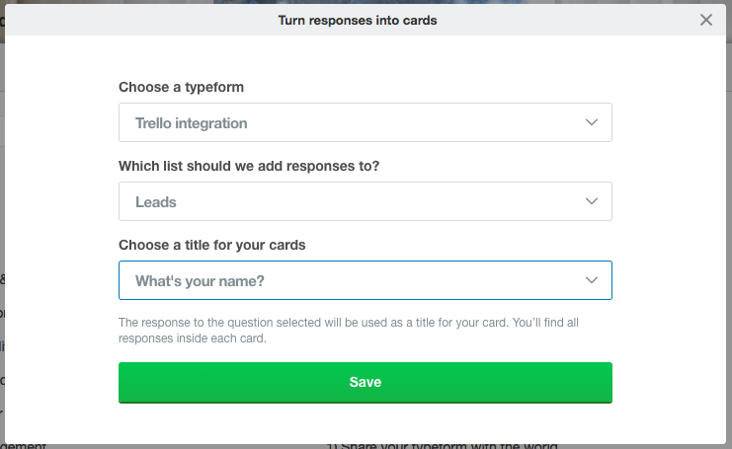Screen dimensions: 732x449
Task: Open the card title chevron arrow
Action: (x=592, y=279)
